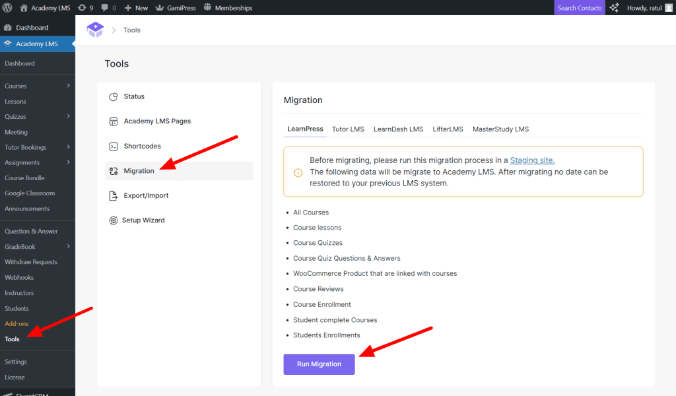The height and width of the screenshot is (396, 676).
Task: Click the Status icon in Tools panel
Action: point(114,96)
